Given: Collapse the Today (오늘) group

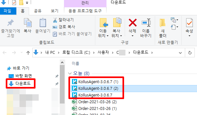Looking at the screenshot, I should [70, 73].
